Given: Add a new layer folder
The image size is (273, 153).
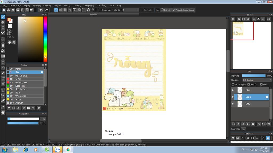Looking at the screenshot, I should coord(253,124).
